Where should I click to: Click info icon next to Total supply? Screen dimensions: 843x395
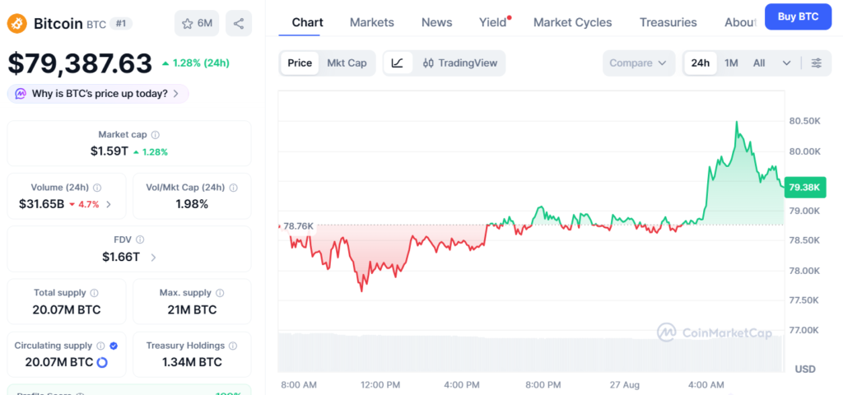(x=94, y=293)
